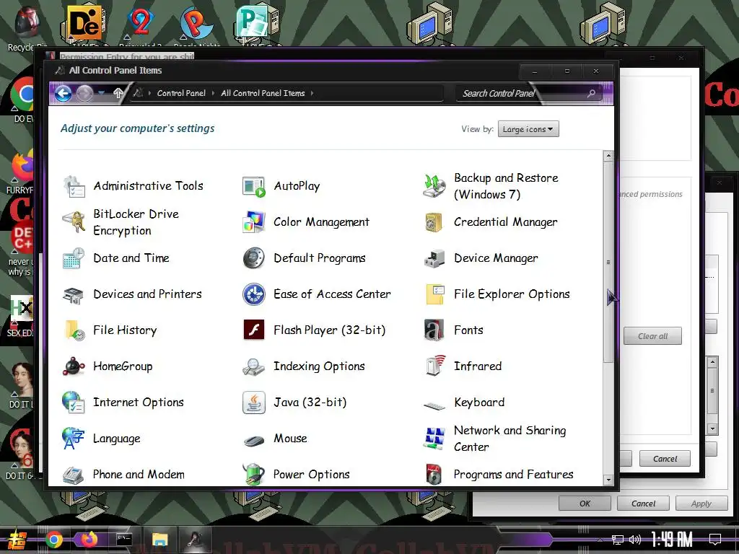Open the Ease of Access Center icon
The width and height of the screenshot is (739, 554).
click(254, 294)
